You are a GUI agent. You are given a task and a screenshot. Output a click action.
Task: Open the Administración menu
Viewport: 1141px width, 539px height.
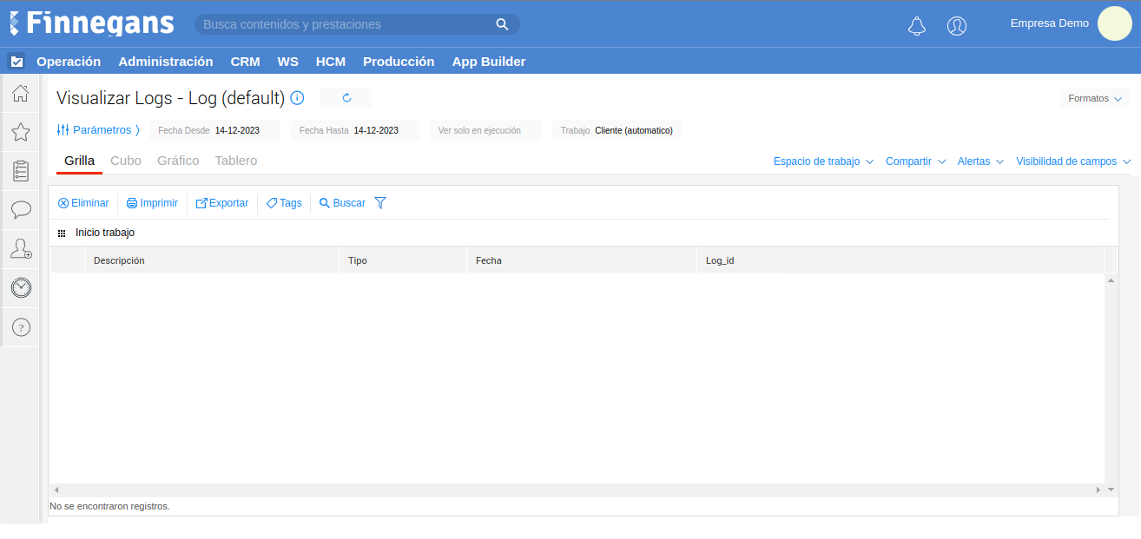pos(166,62)
